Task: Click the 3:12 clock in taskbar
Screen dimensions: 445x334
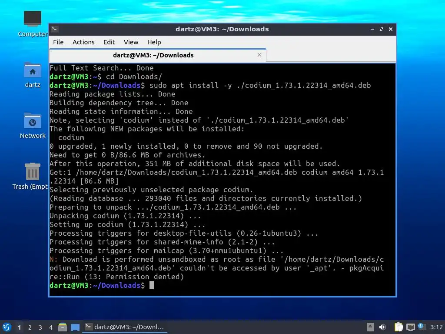Action: tap(436, 327)
